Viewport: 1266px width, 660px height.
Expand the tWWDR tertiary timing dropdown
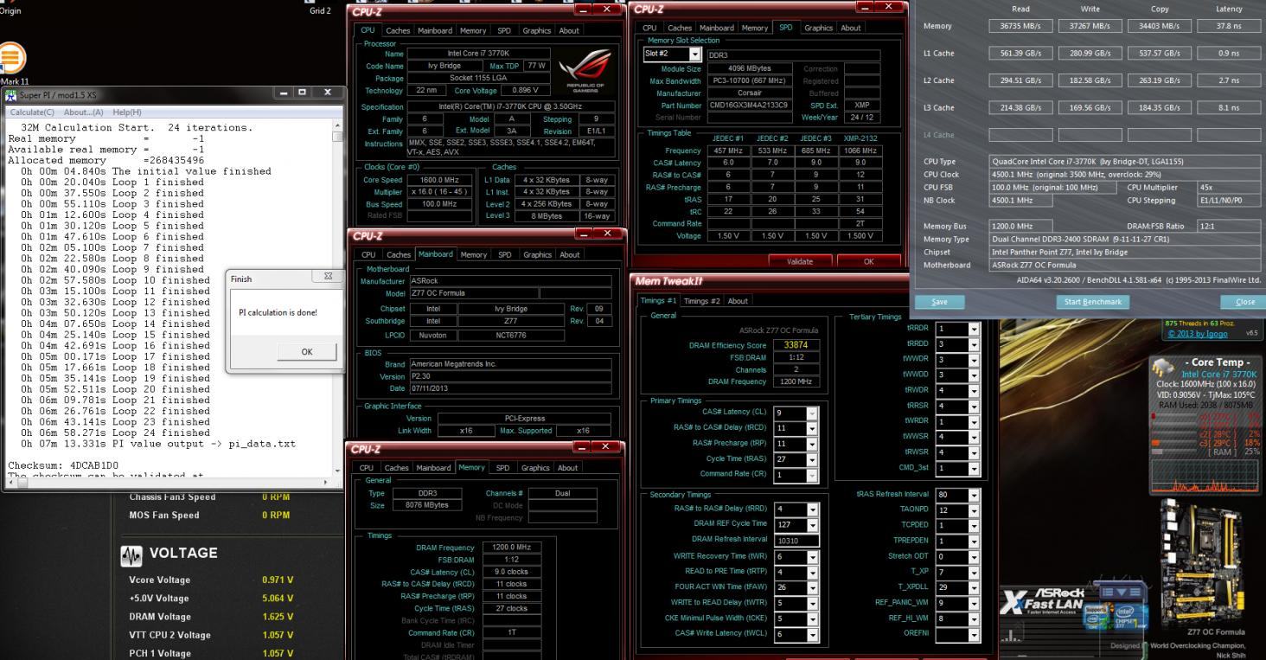(974, 359)
